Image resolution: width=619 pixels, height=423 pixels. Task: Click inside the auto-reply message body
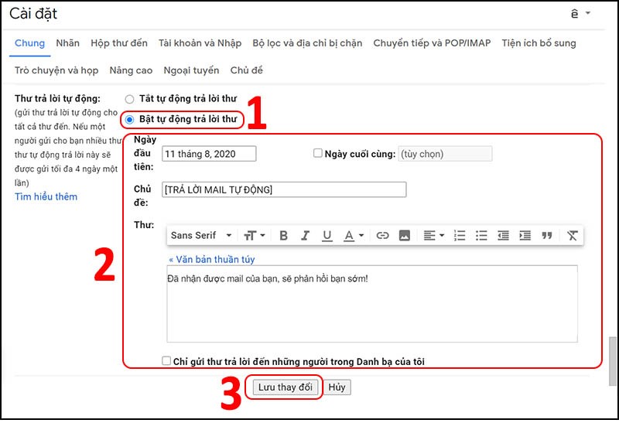click(x=372, y=304)
